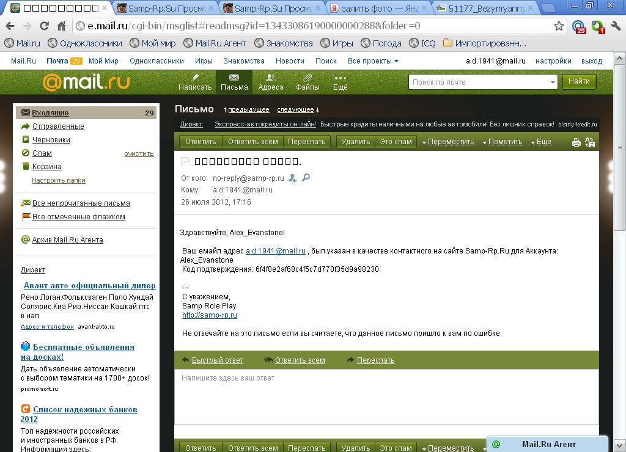Screen dimensions: 626x452
Task: Click Удалить button in top toolbar
Action: [x=356, y=142]
